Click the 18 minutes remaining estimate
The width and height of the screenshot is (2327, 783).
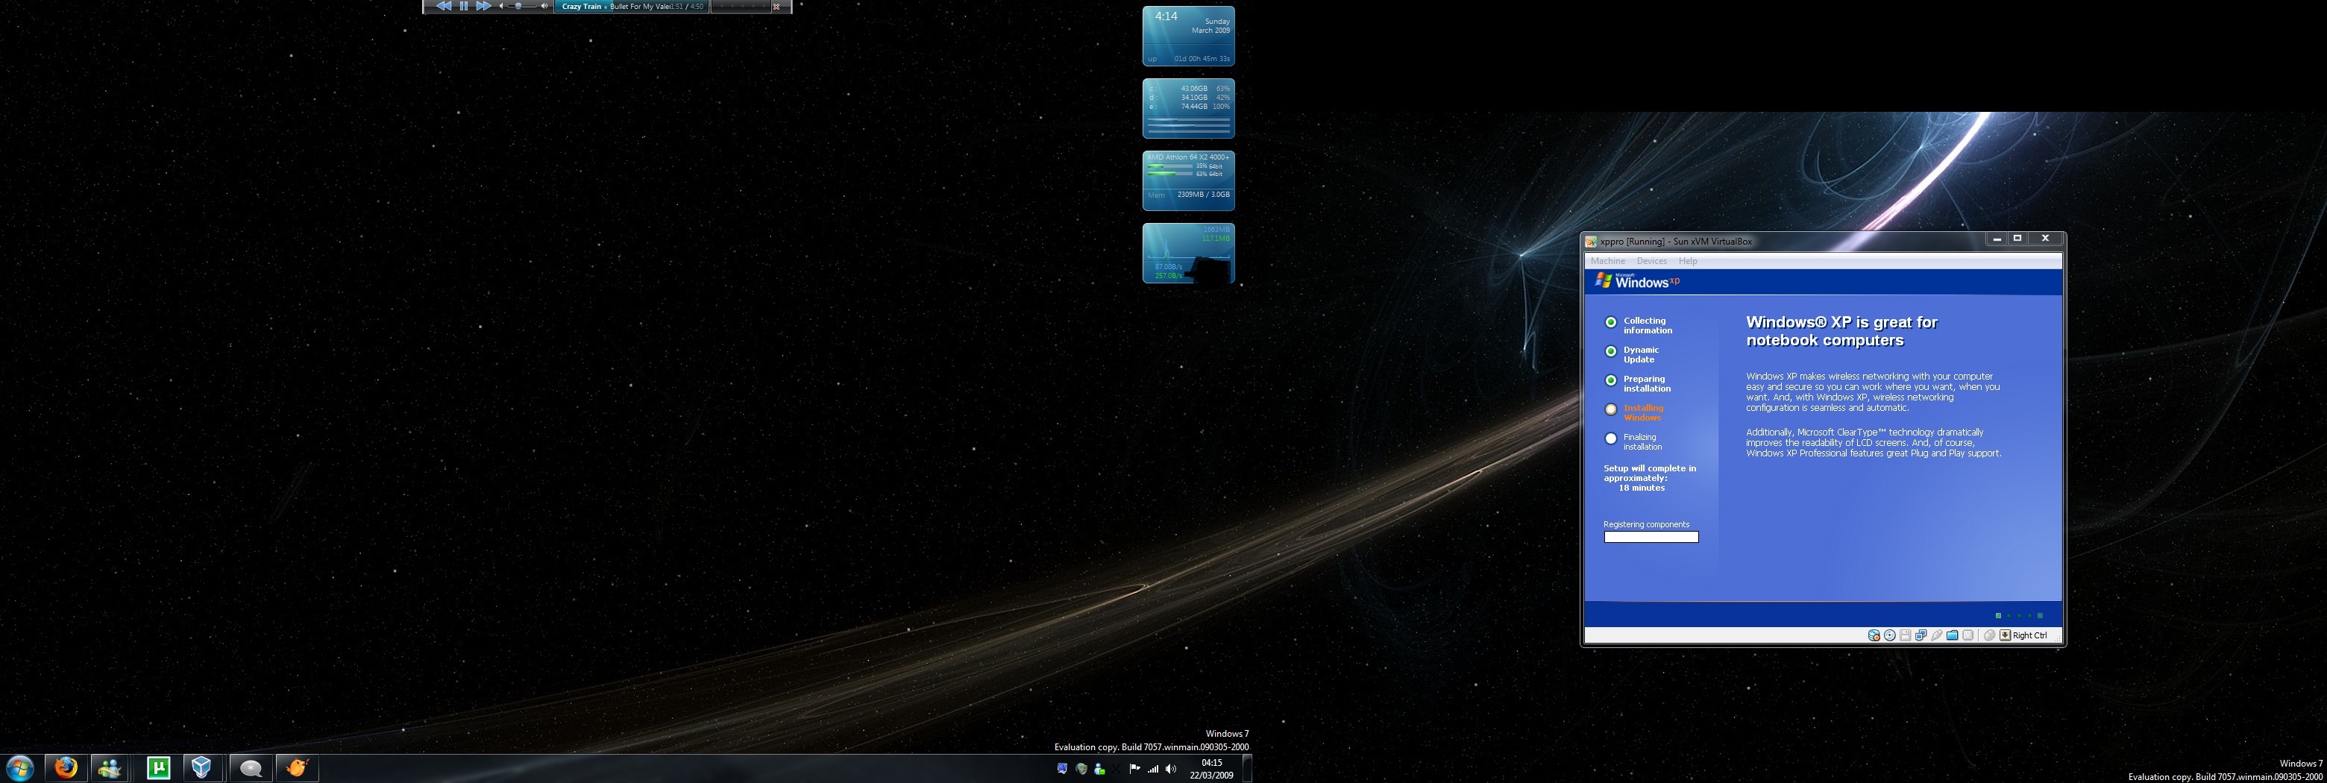tap(1642, 488)
